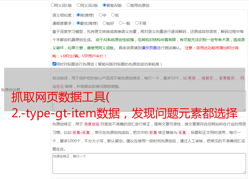Set 语义相似度 to 低
The width and height of the screenshot is (249, 179).
click(113, 15)
